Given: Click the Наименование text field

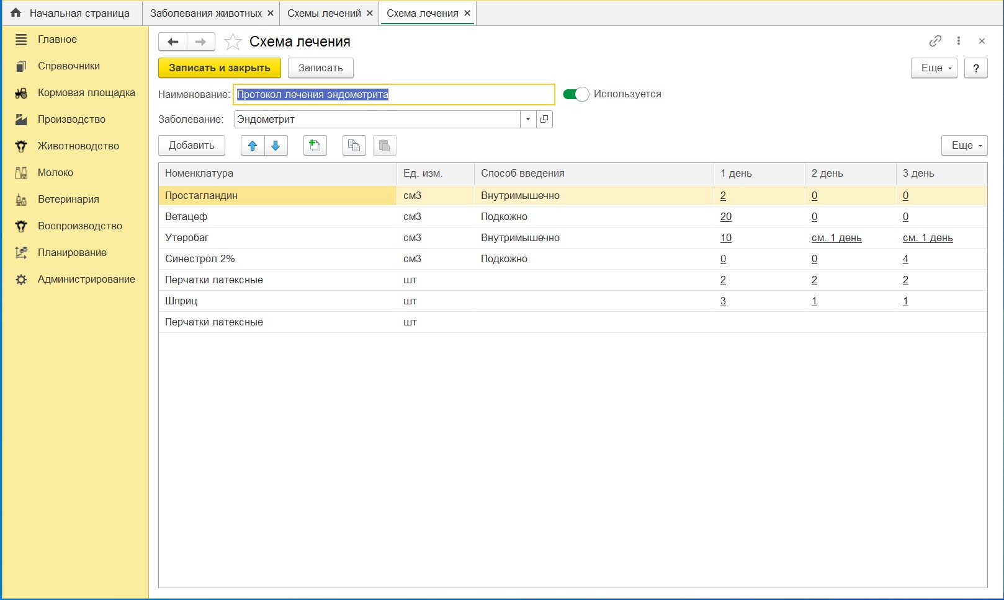Looking at the screenshot, I should [x=395, y=94].
